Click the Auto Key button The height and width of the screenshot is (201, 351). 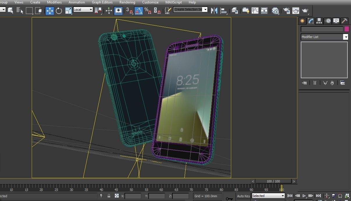(x=243, y=196)
